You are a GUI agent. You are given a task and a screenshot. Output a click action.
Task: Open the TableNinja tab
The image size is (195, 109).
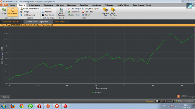84,5
